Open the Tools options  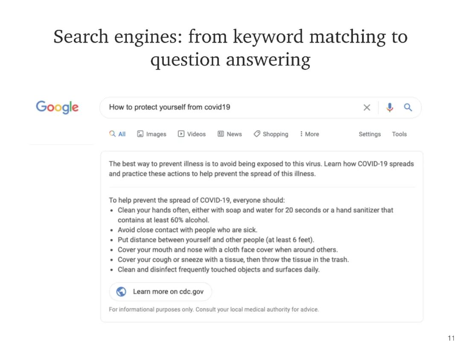399,134
